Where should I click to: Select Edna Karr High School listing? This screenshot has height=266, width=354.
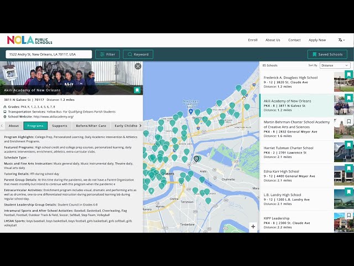pyautogui.click(x=296, y=176)
